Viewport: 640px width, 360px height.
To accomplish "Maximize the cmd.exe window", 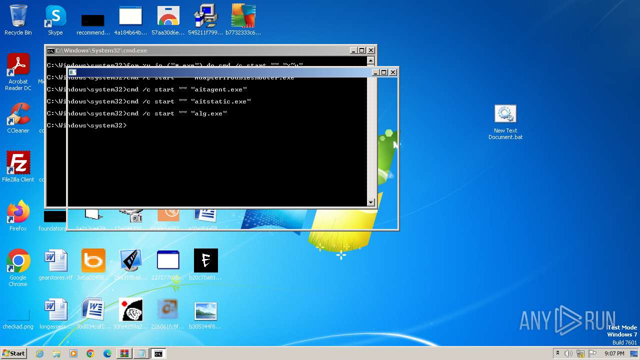I will click(x=362, y=50).
